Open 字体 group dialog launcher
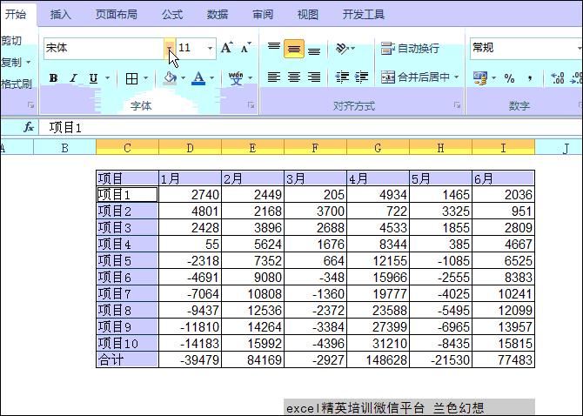The height and width of the screenshot is (416, 583). point(251,105)
